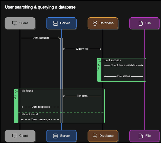Screen dimensions: 161x143
Task: Click the 'Check file availability' message
Action: click(124, 65)
